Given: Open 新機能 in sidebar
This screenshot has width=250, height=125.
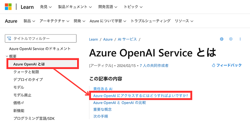Looking at the screenshot, I should pos(19,111).
